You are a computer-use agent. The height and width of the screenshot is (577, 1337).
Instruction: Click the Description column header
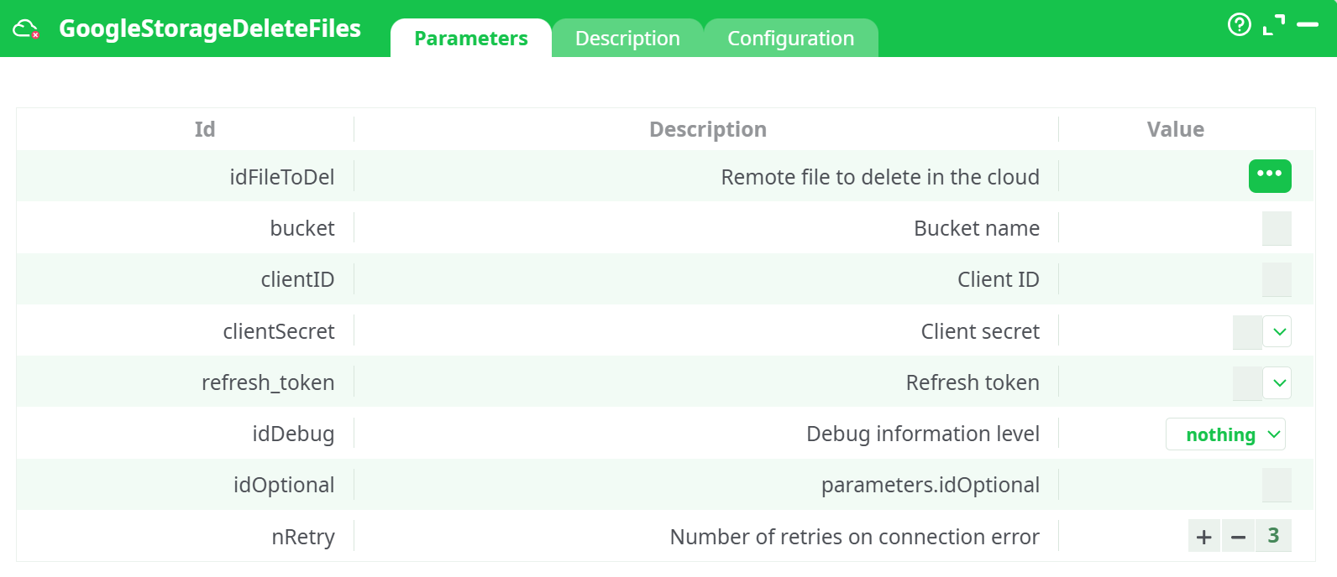[708, 129]
